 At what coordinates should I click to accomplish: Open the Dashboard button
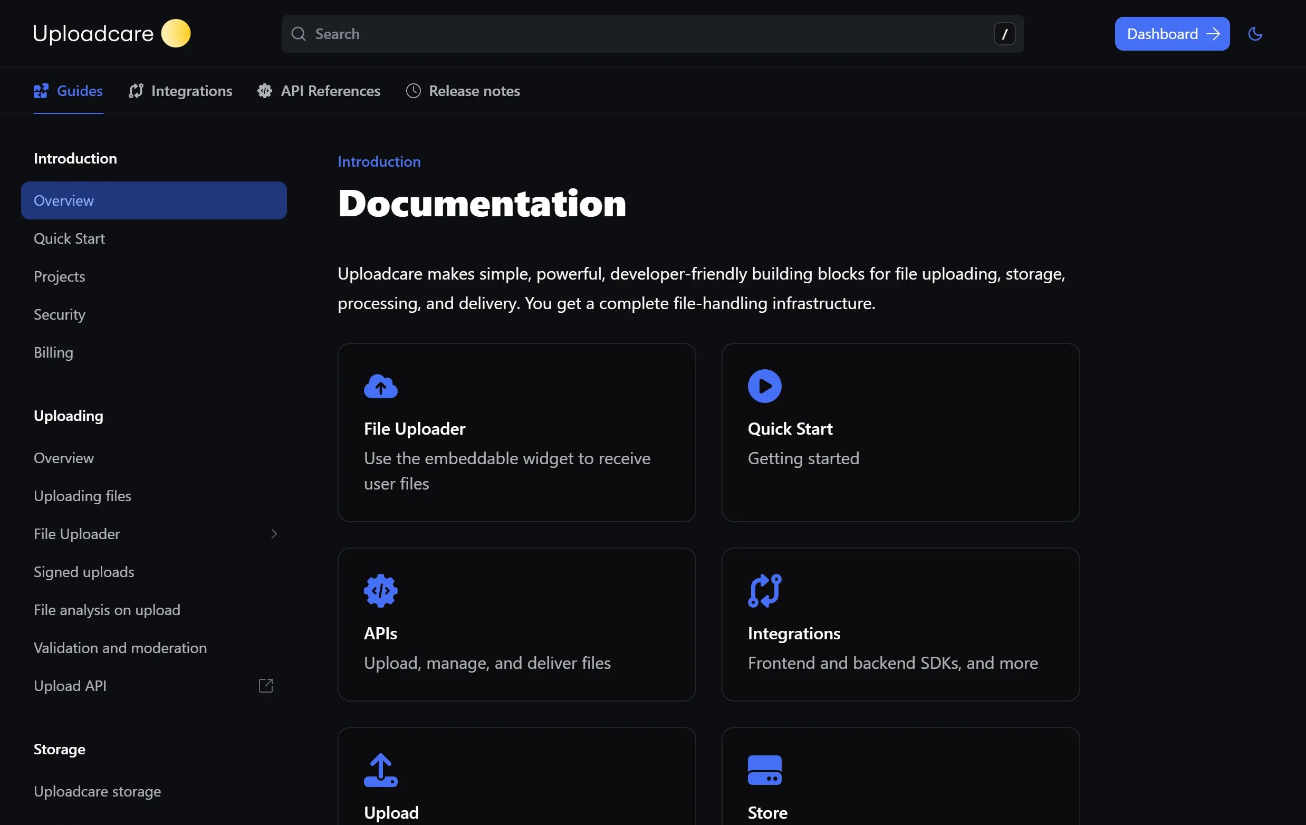(x=1172, y=34)
